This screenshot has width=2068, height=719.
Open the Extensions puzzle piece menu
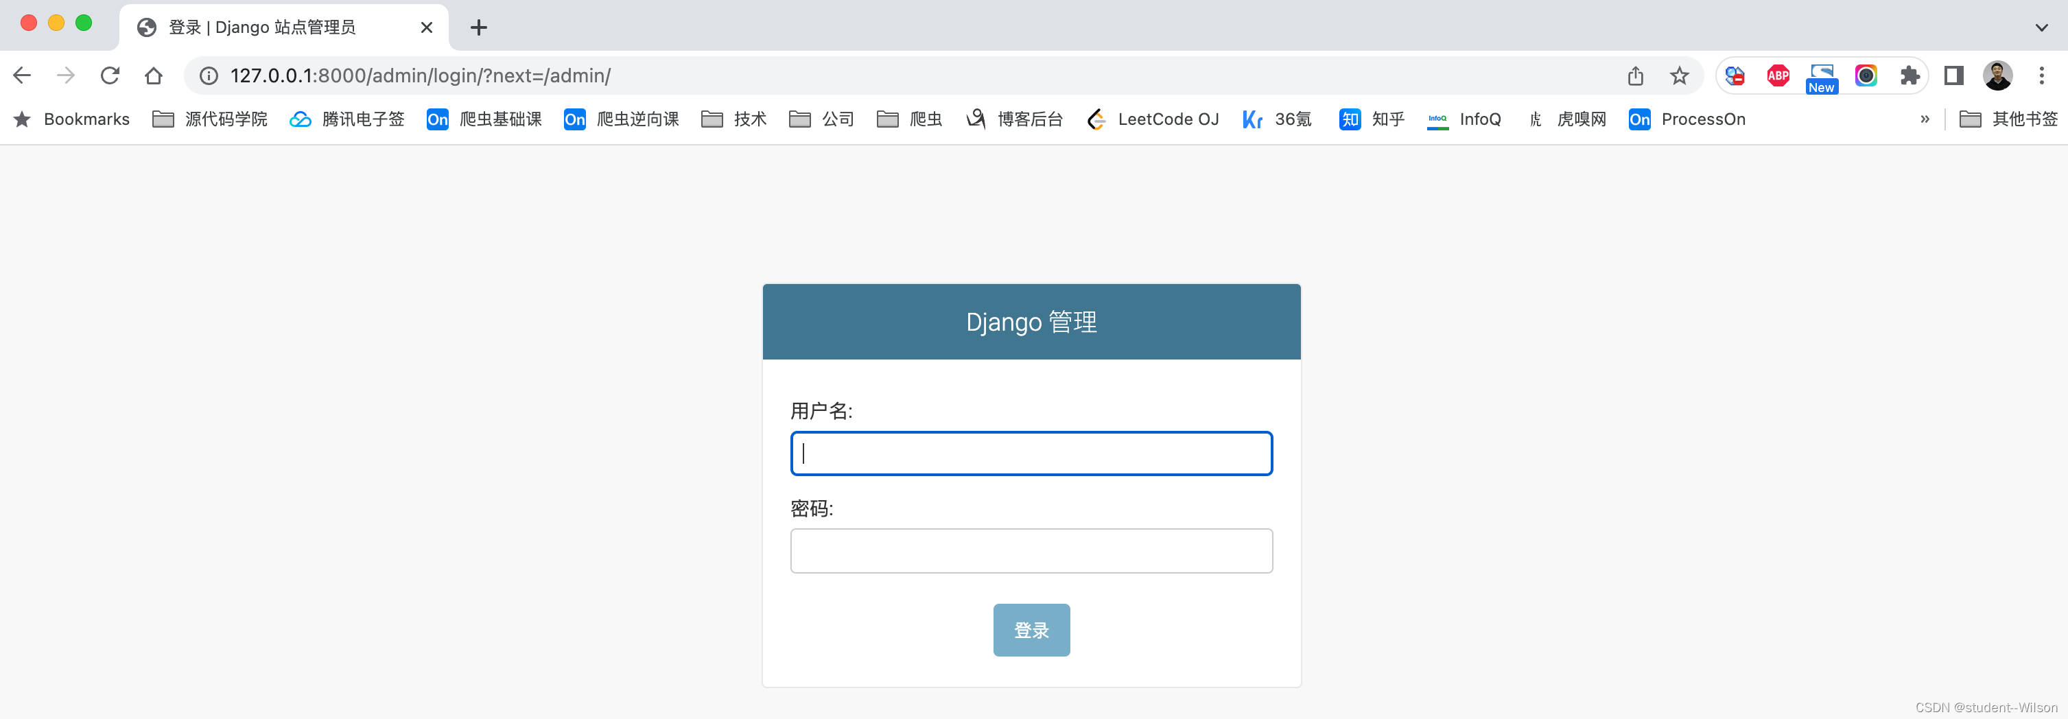tap(1910, 75)
